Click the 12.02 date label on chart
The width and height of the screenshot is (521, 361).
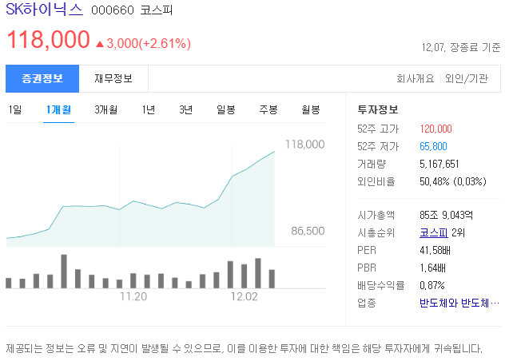click(245, 296)
